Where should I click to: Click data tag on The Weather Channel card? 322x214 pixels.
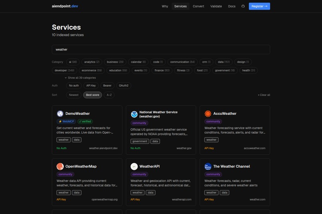tap(225, 192)
